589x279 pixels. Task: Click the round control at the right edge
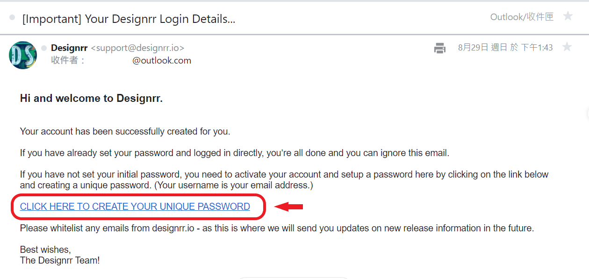(587, 113)
